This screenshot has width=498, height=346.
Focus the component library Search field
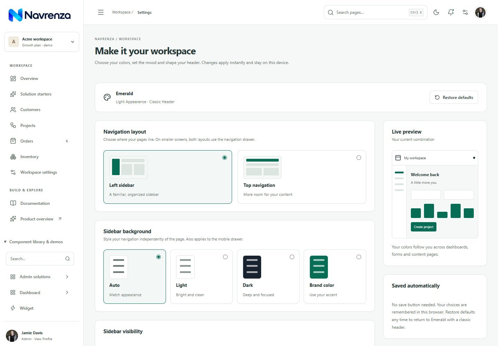40,258
